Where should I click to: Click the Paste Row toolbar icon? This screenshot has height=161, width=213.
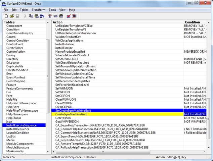(61, 16)
